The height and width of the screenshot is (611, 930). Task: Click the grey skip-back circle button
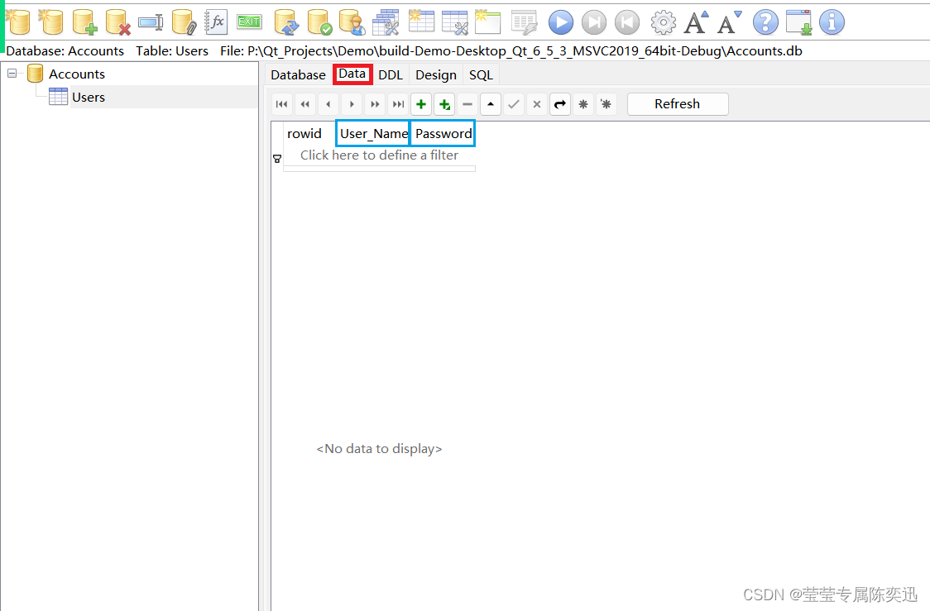[627, 22]
